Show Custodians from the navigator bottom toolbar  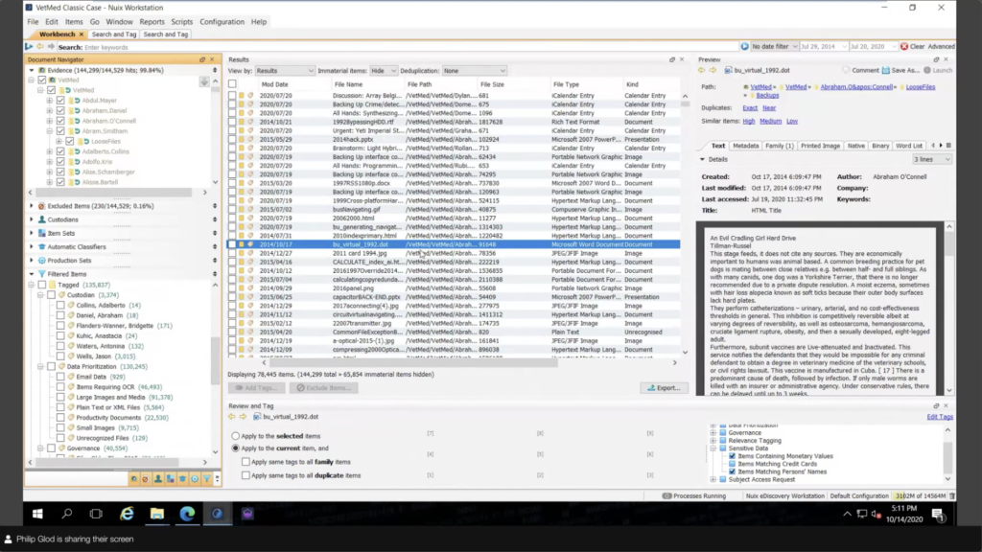[x=158, y=479]
